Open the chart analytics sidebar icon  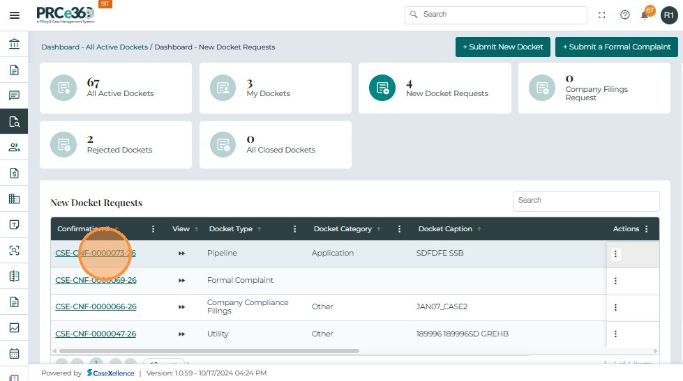(x=14, y=327)
